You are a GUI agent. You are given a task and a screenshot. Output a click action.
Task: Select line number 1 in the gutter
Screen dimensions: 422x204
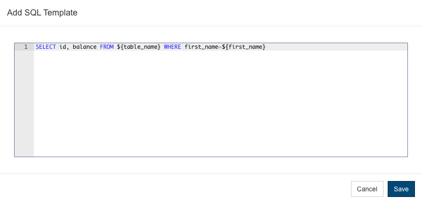pyautogui.click(x=26, y=47)
